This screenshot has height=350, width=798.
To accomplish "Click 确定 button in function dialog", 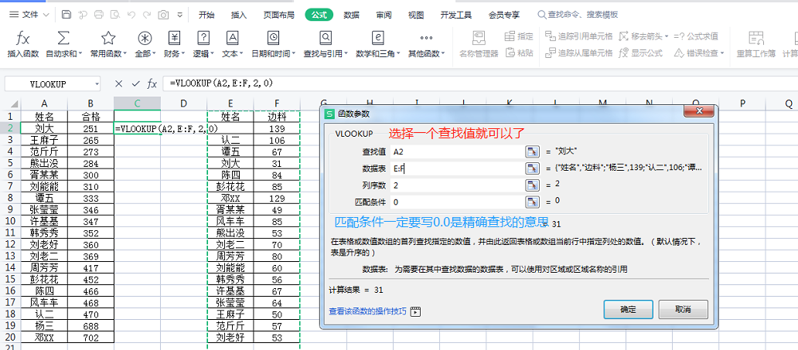I will pos(628,309).
